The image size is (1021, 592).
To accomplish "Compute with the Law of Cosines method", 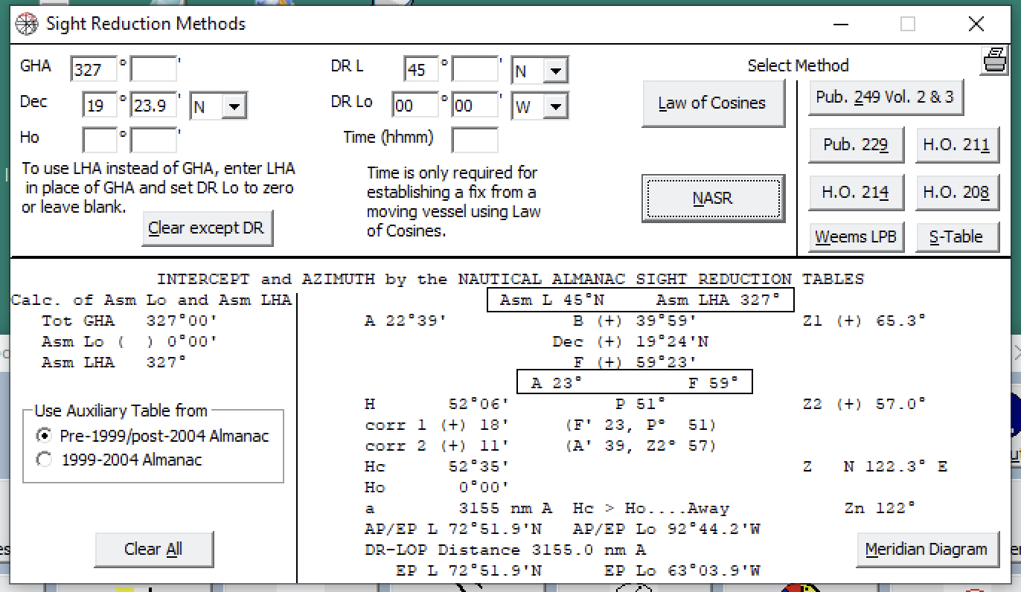I will click(712, 103).
